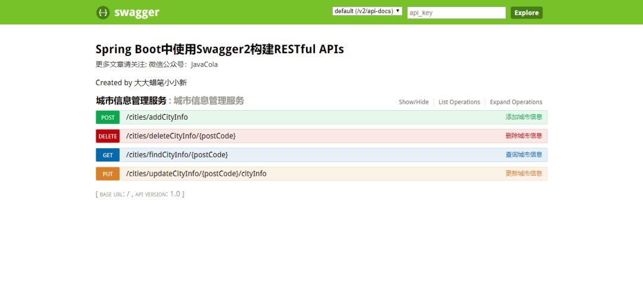The width and height of the screenshot is (643, 299).
Task: Click the base url api version footer
Action: click(140, 194)
